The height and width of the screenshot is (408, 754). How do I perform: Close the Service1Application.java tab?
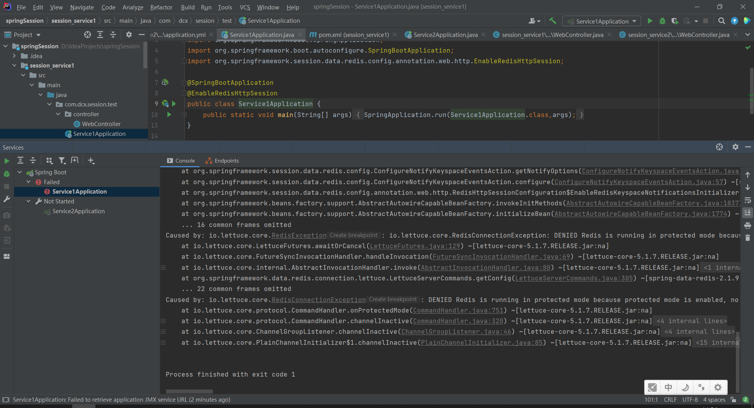pos(300,35)
